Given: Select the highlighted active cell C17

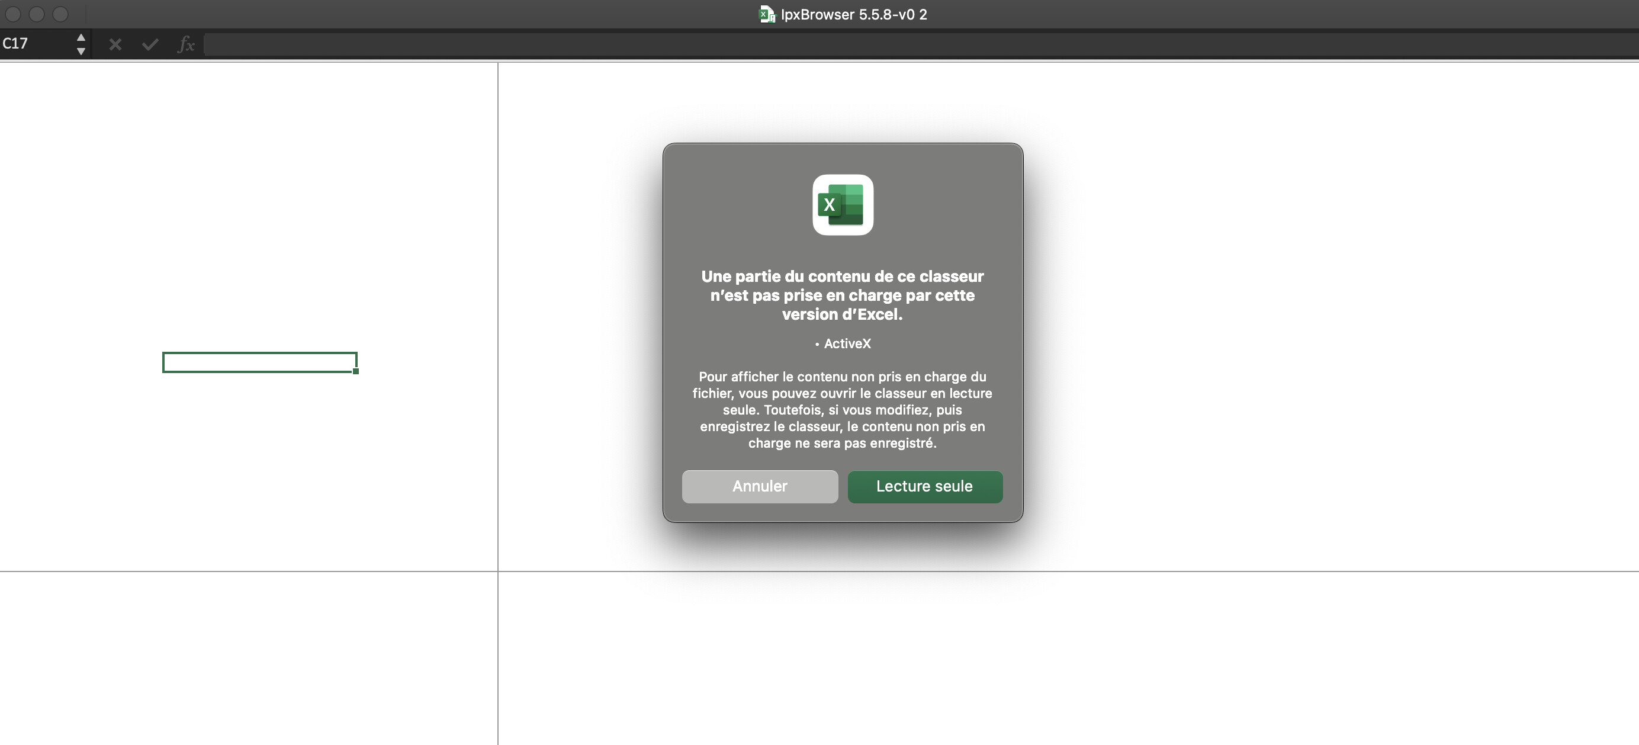Looking at the screenshot, I should 259,362.
